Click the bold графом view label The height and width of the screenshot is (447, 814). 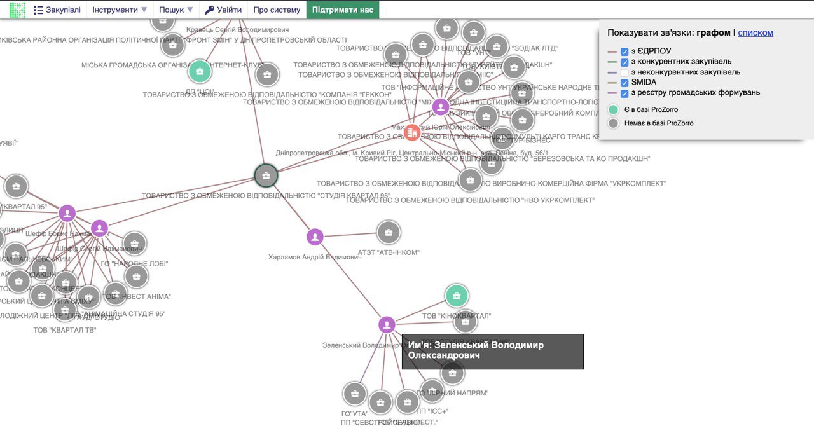(x=714, y=32)
